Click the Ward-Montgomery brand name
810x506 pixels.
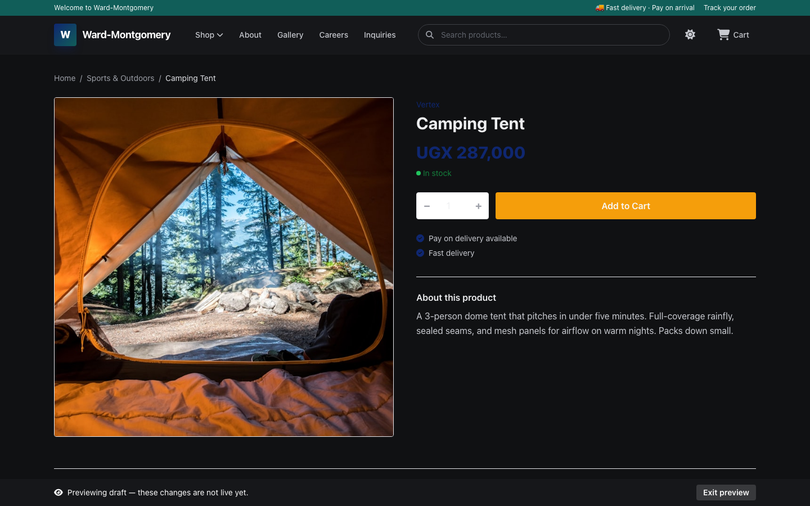tap(127, 35)
